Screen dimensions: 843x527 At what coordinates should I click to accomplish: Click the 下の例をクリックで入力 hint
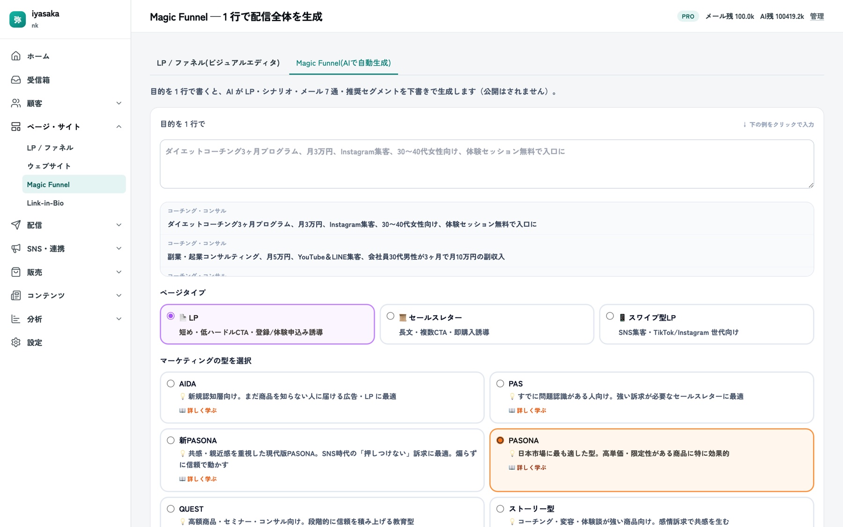778,125
